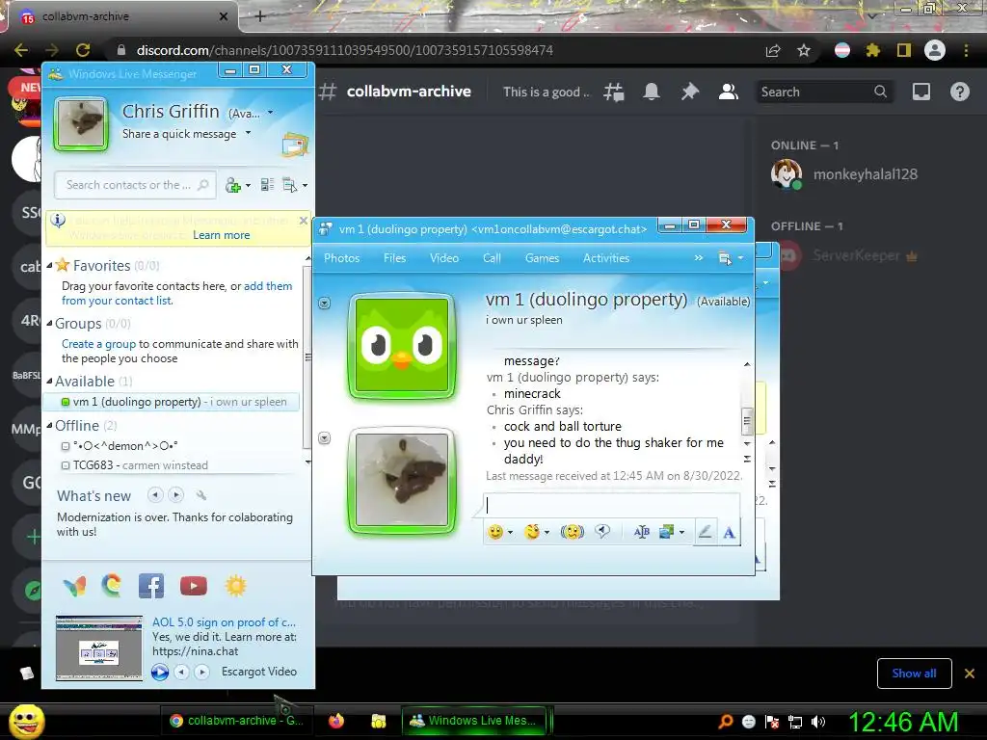Open Files menu in chat window
Viewport: 987px width, 740px height.
[x=394, y=258]
